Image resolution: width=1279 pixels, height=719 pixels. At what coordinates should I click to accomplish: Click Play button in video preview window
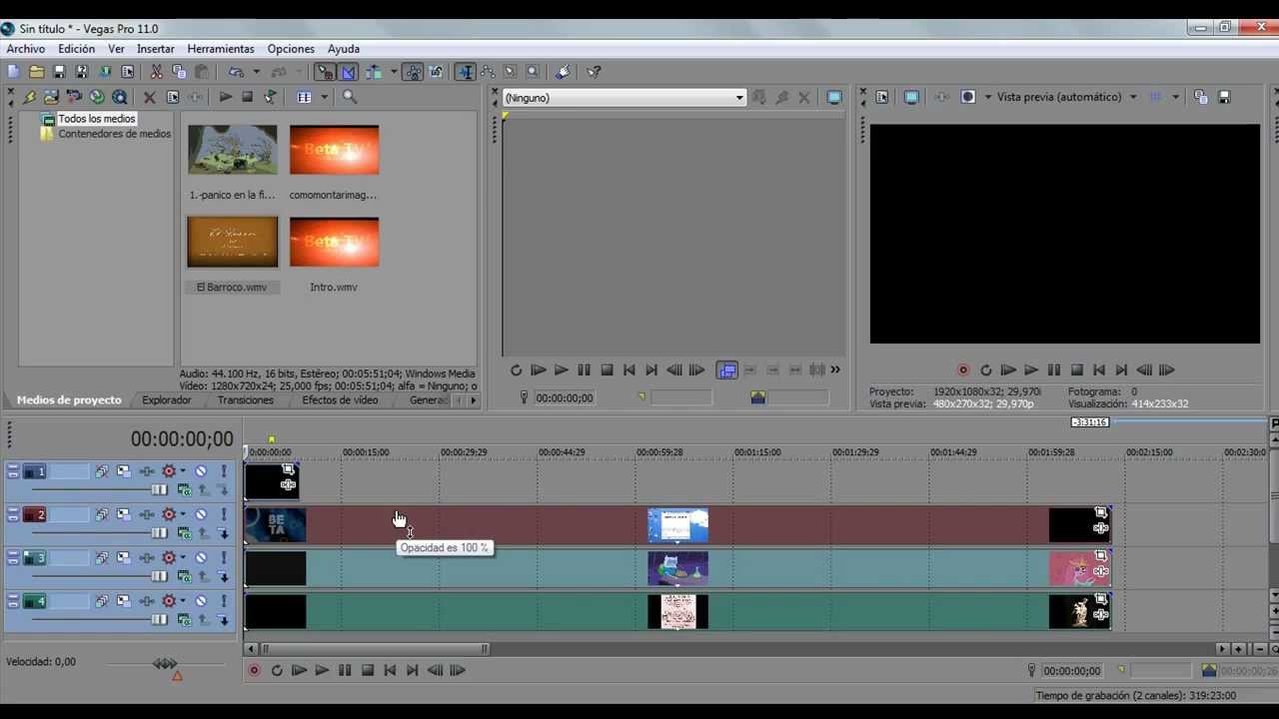click(x=1031, y=370)
